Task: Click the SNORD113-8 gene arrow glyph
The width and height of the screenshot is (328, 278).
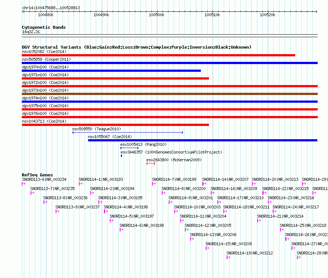Action: pyautogui.click(x=45, y=202)
